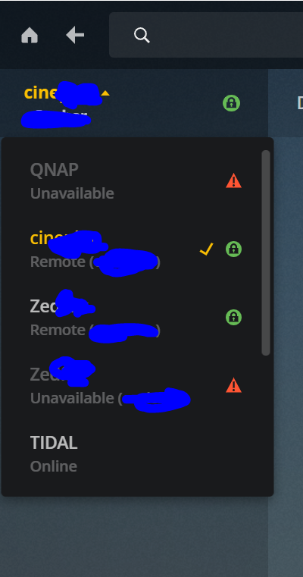Go back with the arrow icon

(75, 36)
